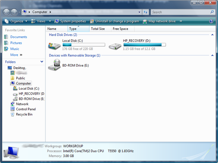Open the address bar history dropdown arrow

point(139,12)
